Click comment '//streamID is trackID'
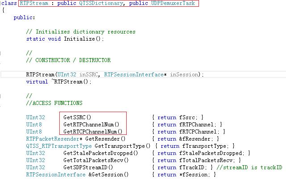 click(249, 167)
